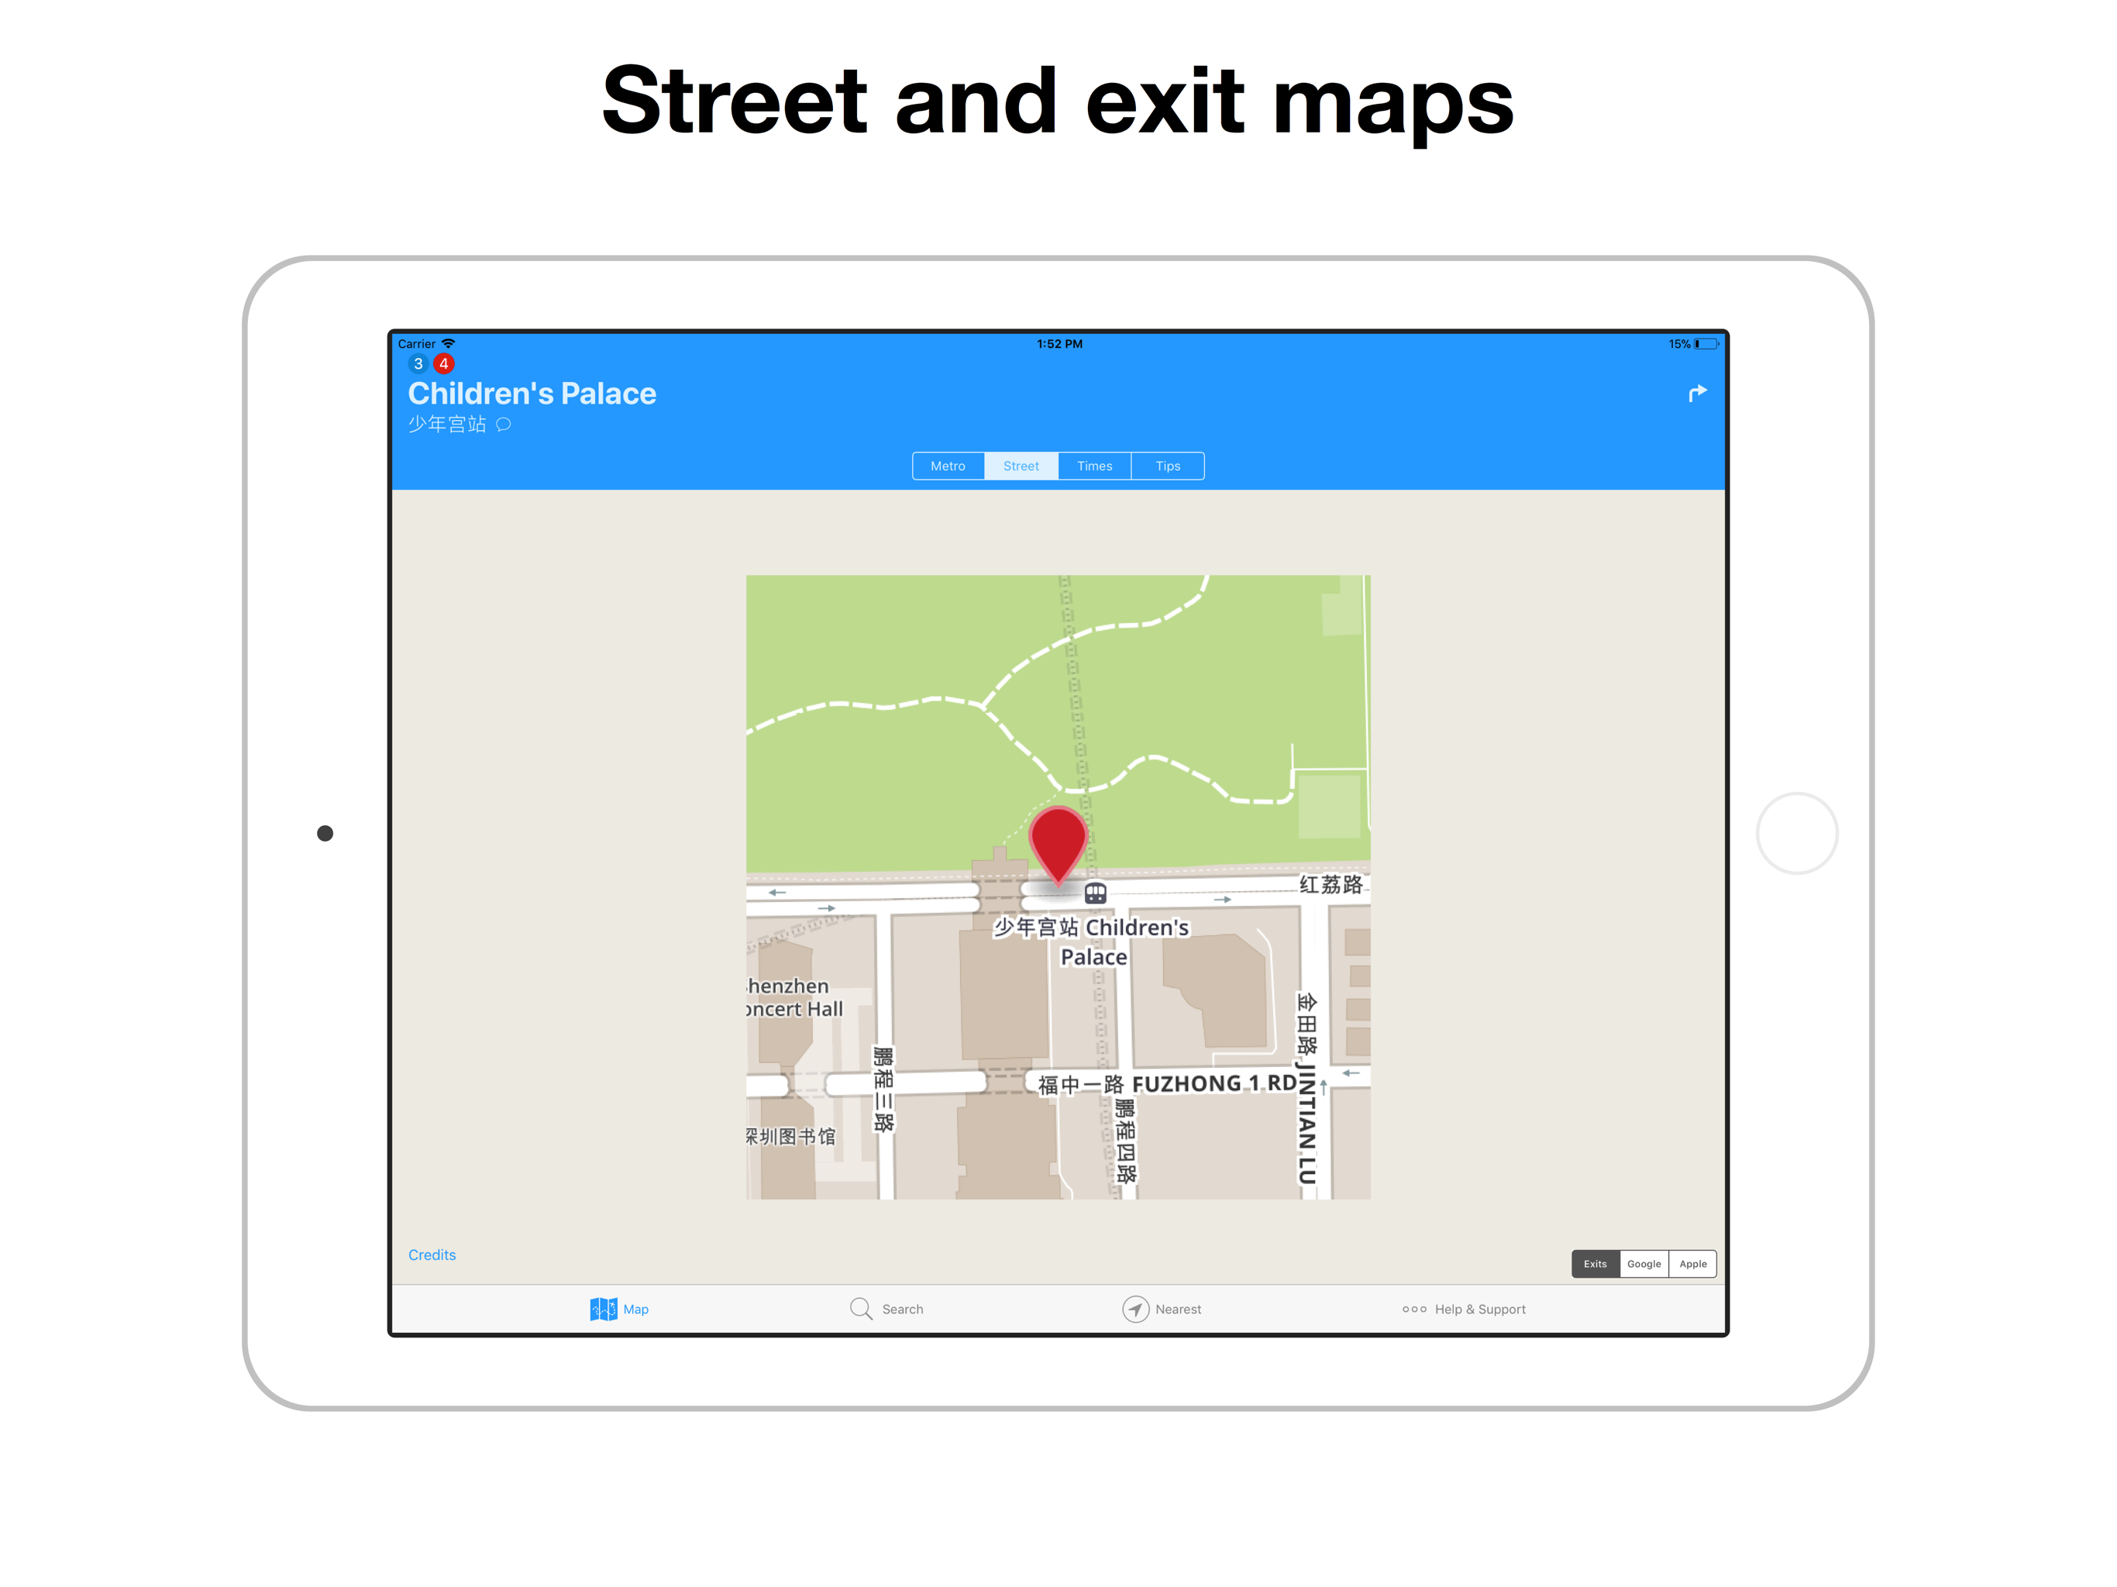Select the Street segment
This screenshot has height=1587, width=2117.
pyautogui.click(x=1021, y=466)
